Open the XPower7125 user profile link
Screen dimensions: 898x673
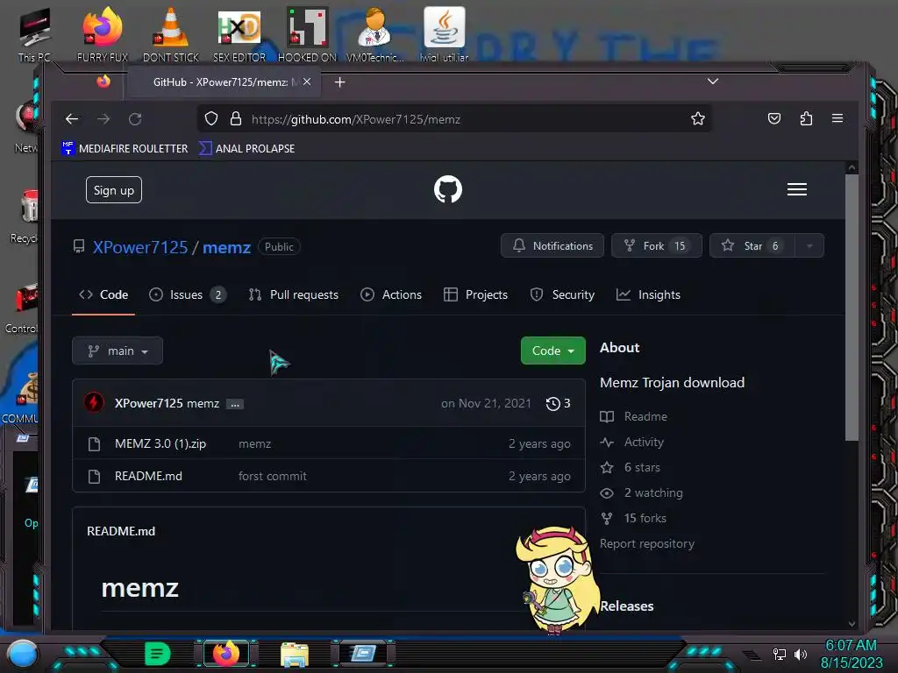tap(140, 247)
